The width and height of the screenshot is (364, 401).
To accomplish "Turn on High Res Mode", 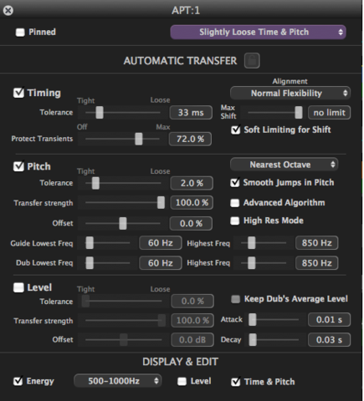I will pyautogui.click(x=234, y=221).
